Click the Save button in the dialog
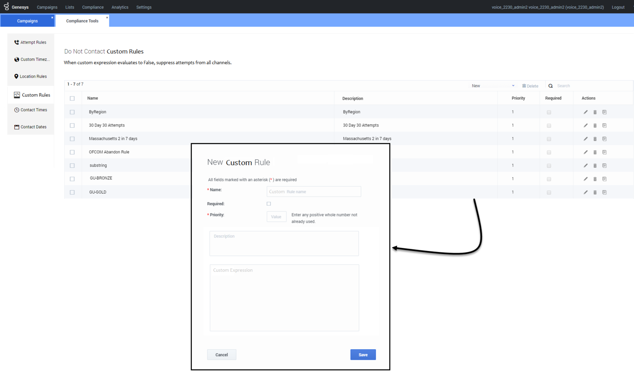This screenshot has width=634, height=371. click(363, 355)
